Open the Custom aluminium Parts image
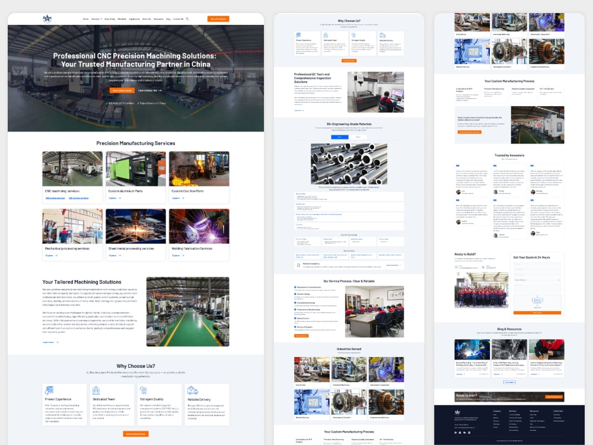 pyautogui.click(x=136, y=169)
